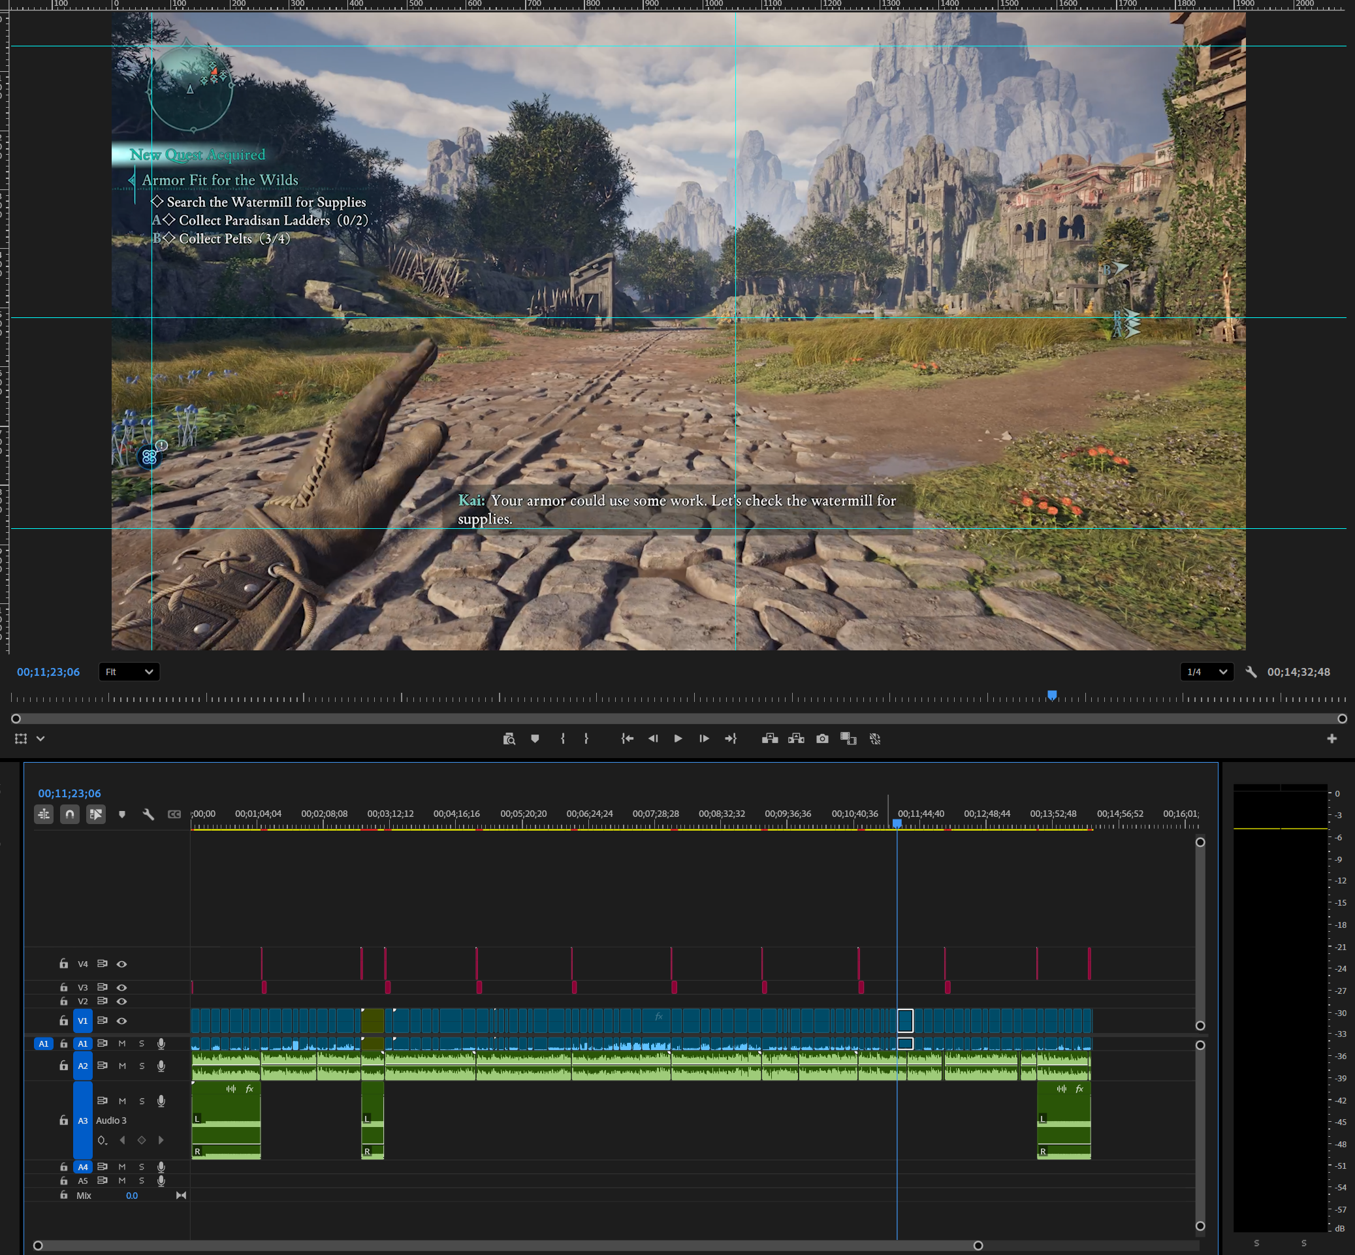Enable voice-over record on A1
This screenshot has height=1255, width=1355.
(x=161, y=1043)
